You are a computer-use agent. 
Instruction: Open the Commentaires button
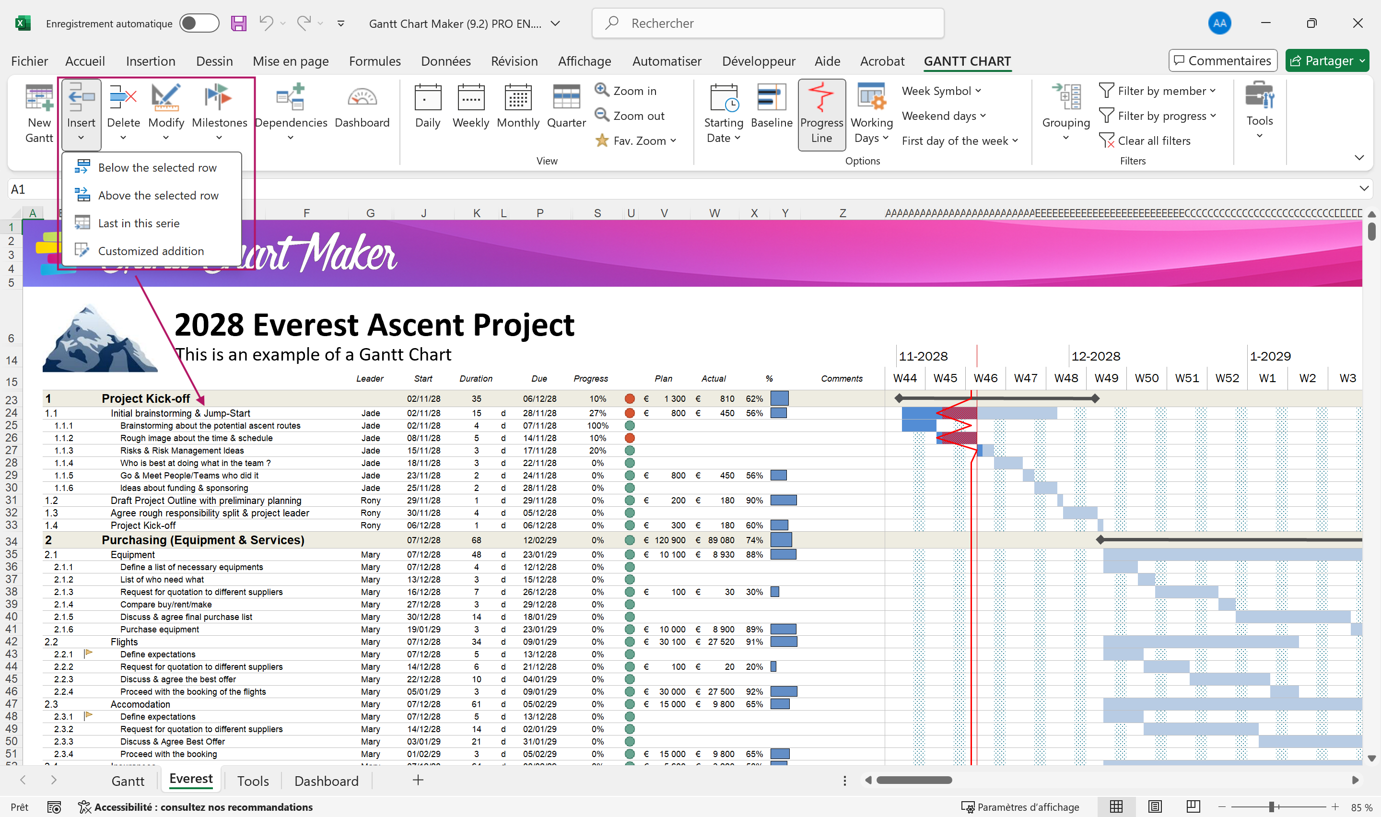point(1222,60)
